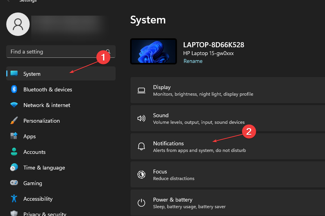Screen dimensions: 325x216
Task: Click the Apps icon in sidebar
Action: tap(14, 136)
